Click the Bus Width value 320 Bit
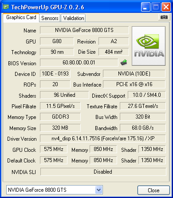The width and height of the screenshot is (173, 198). 143,117
